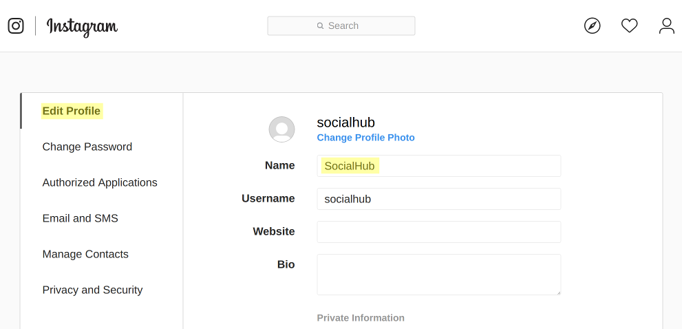The width and height of the screenshot is (682, 329).
Task: Open the Explore compass icon
Action: tap(592, 25)
